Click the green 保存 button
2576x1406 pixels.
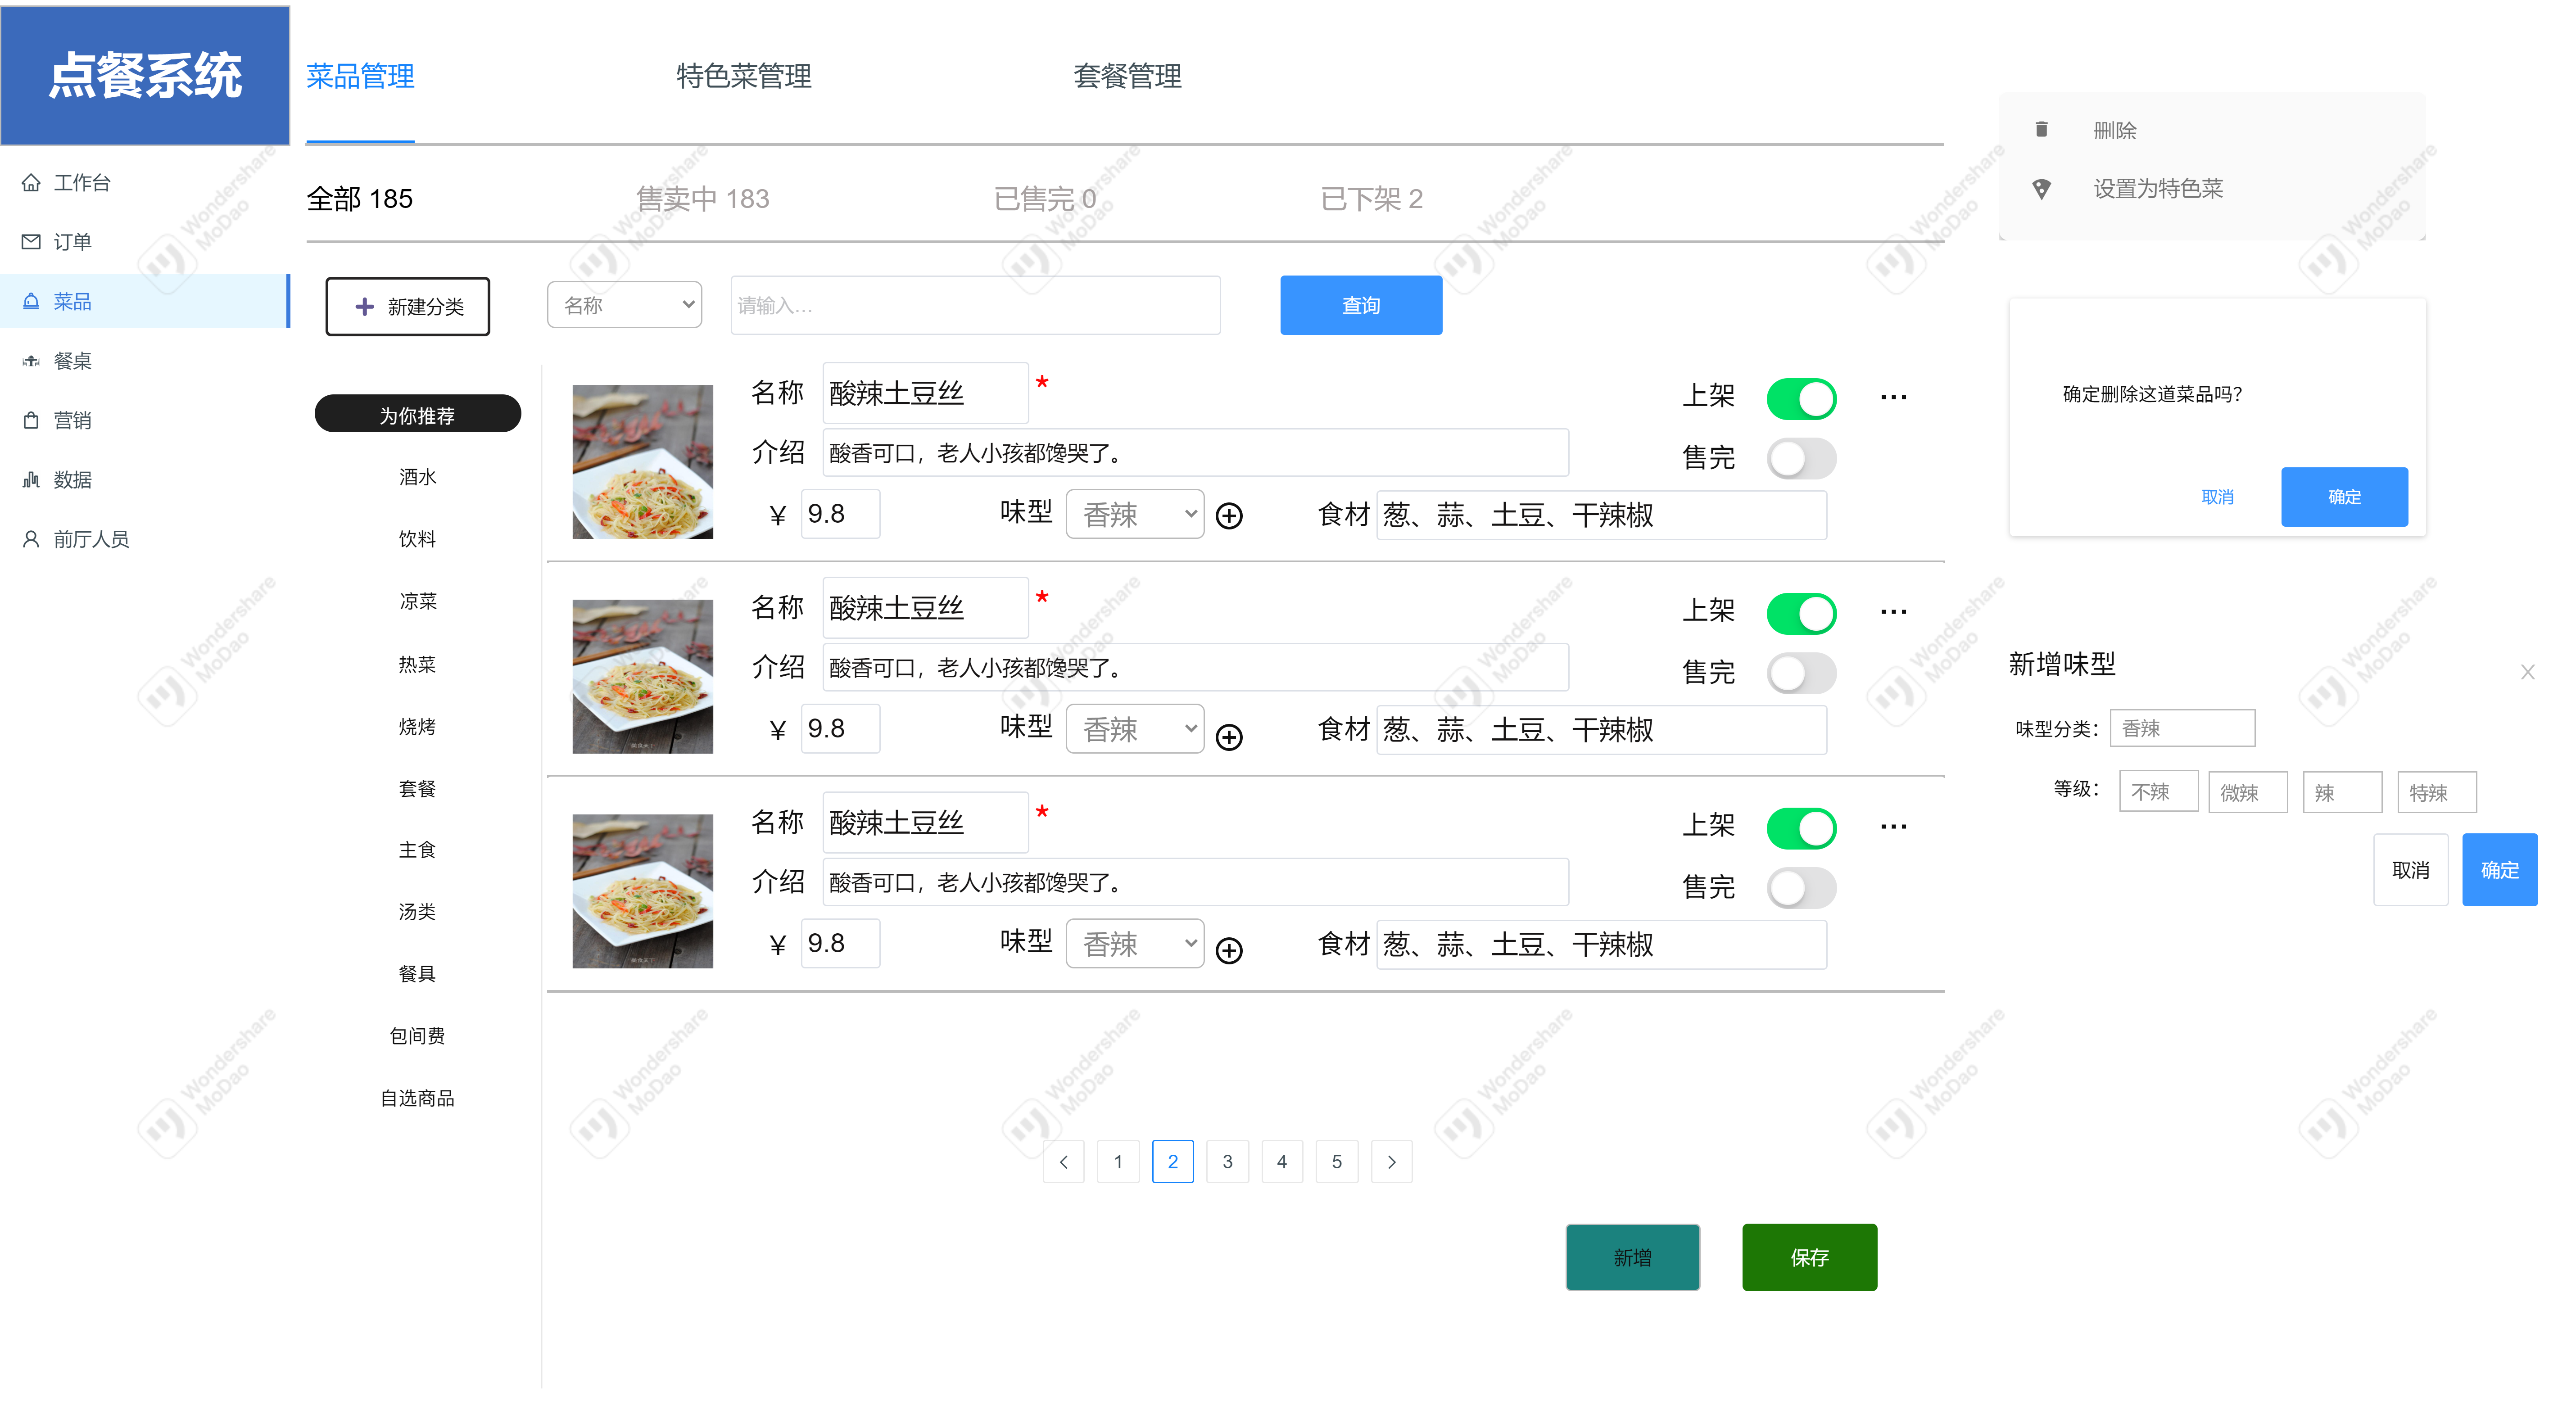point(1809,1257)
